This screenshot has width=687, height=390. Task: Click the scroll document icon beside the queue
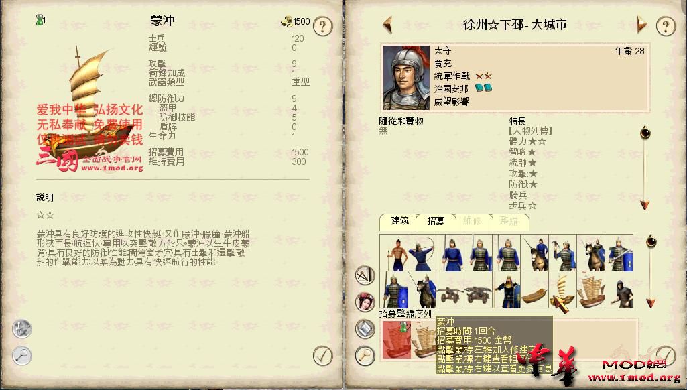pyautogui.click(x=365, y=328)
